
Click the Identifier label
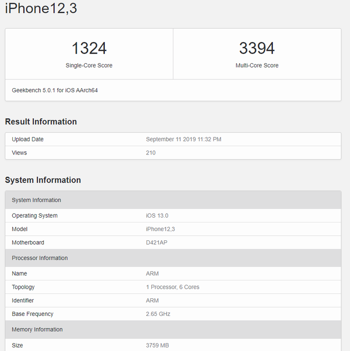(x=23, y=301)
